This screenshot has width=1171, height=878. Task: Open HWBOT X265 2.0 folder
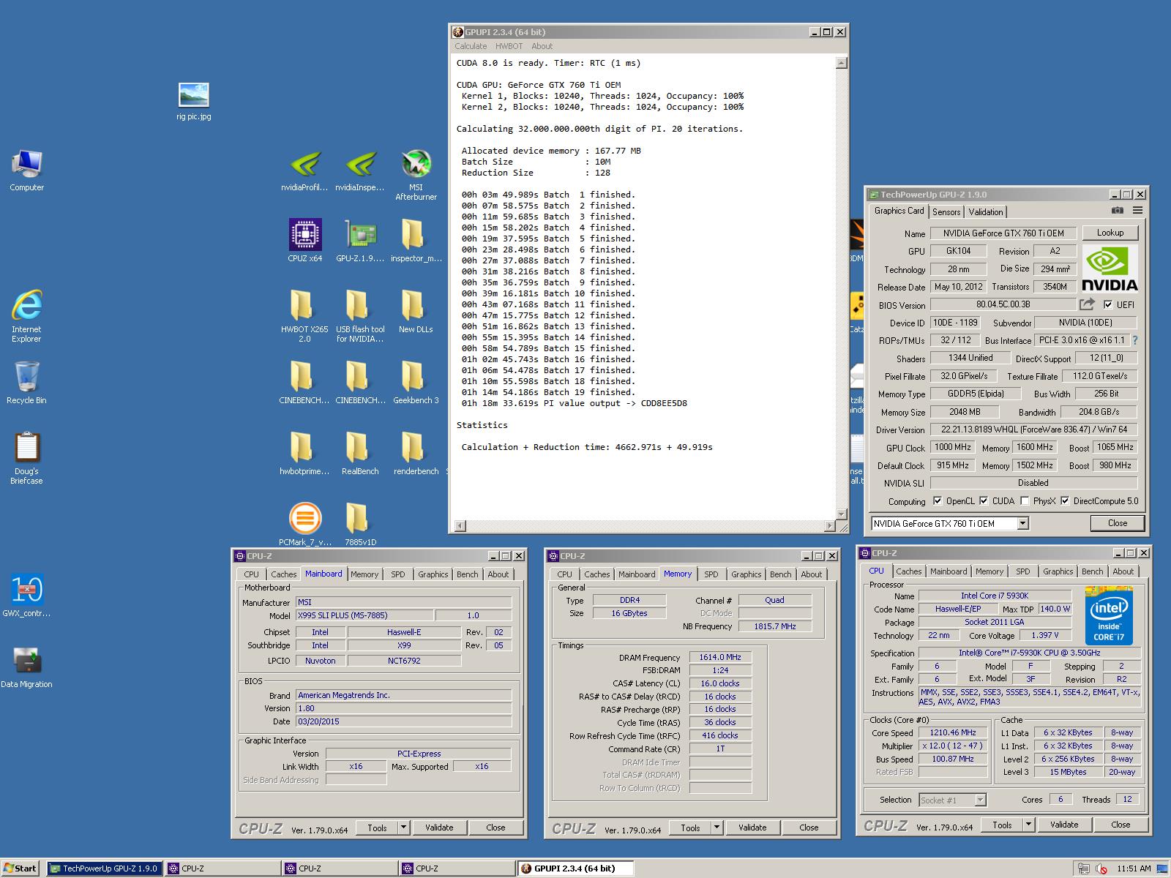tap(304, 316)
